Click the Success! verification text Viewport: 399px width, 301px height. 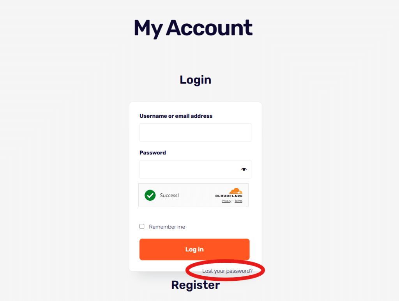(x=169, y=195)
